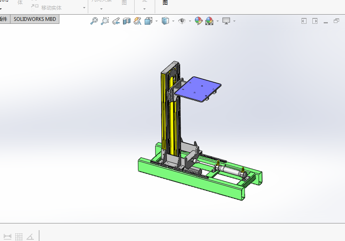Restore down the document window
Viewport: 345px width, 241px height.
point(336,21)
